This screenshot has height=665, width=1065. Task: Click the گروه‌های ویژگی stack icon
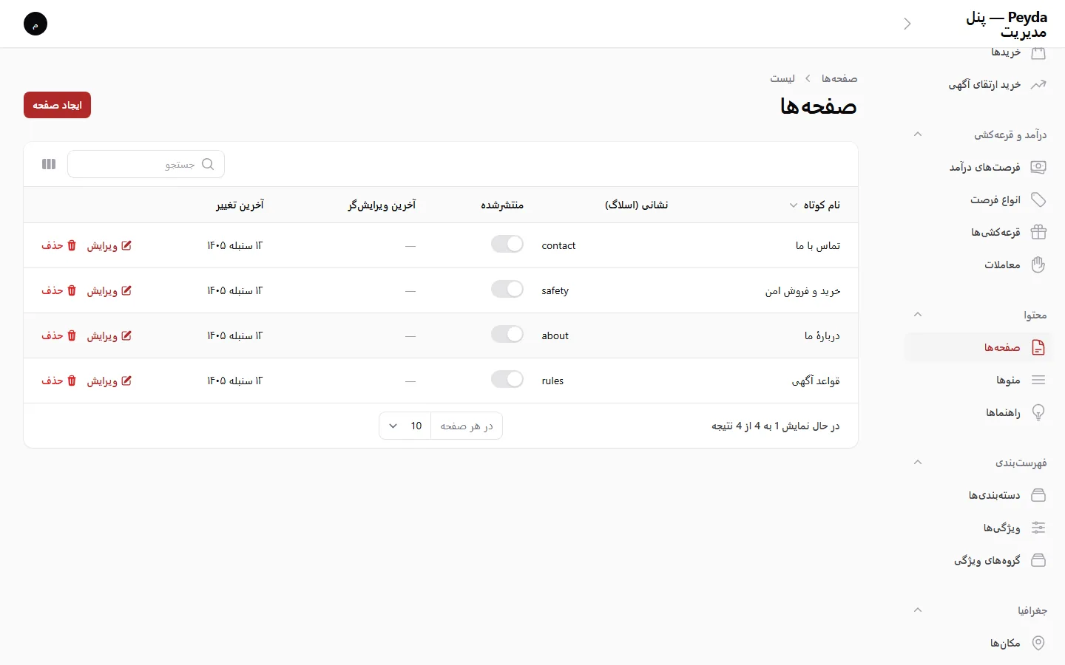[1038, 560]
